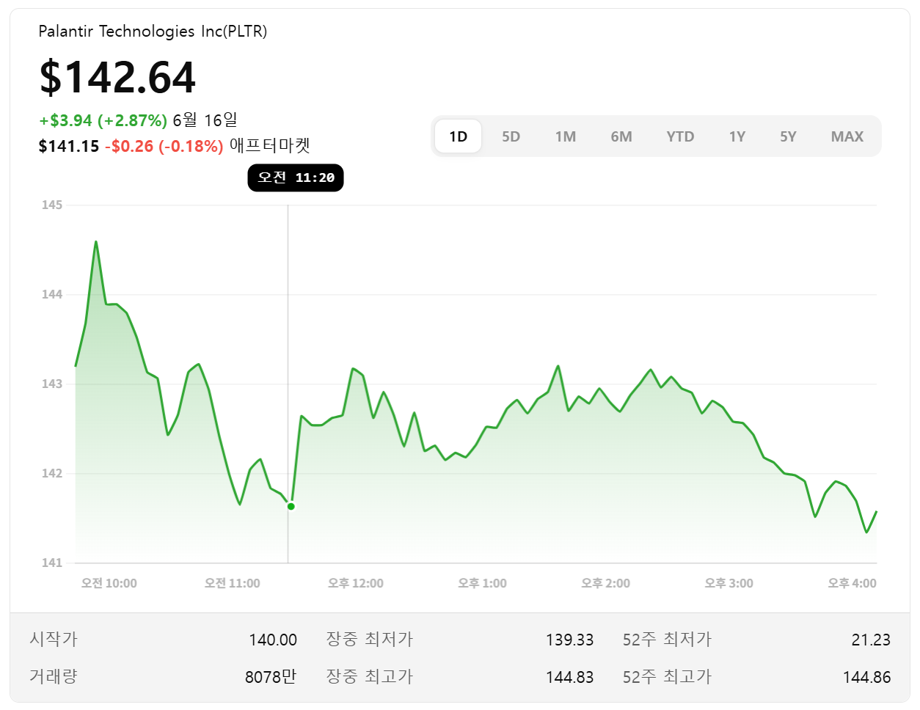Switch to the 1Y chart view
Image resolution: width=920 pixels, height=710 pixels.
pos(737,136)
